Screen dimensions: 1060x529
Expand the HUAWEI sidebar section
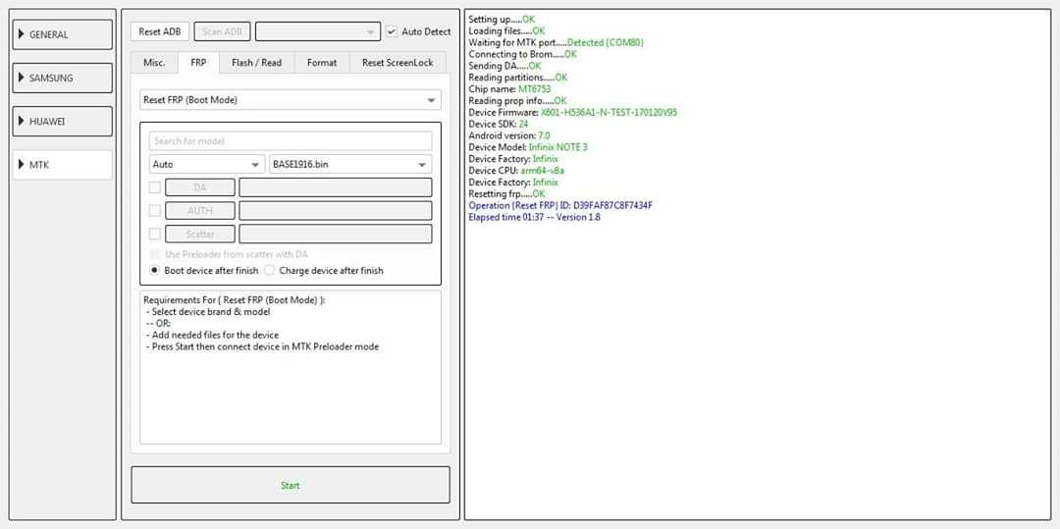coord(62,122)
